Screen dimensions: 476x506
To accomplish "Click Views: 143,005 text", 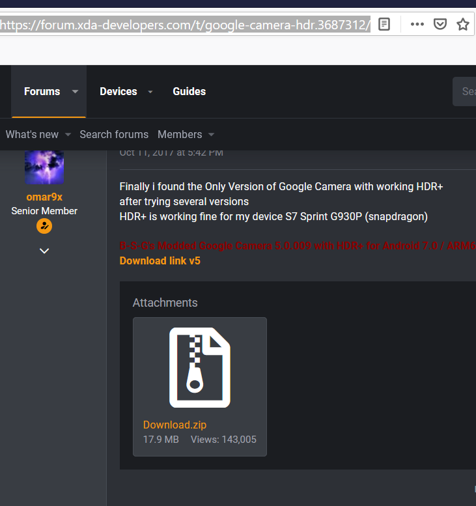I will tap(223, 440).
